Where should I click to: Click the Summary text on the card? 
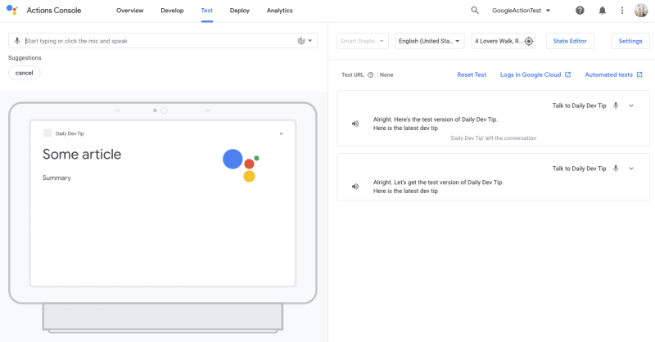click(x=56, y=178)
